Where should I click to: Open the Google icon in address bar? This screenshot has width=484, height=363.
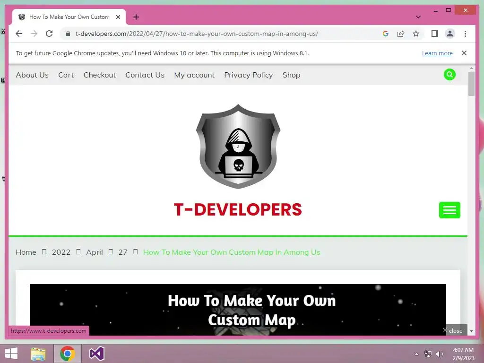[386, 34]
